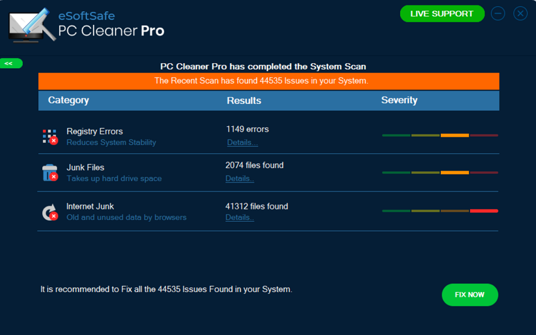536x335 pixels.
Task: Click the Registry Errors severity bar
Action: (x=440, y=135)
